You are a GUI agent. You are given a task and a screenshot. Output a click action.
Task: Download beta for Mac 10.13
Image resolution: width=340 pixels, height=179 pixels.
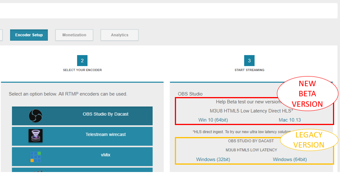(290, 120)
